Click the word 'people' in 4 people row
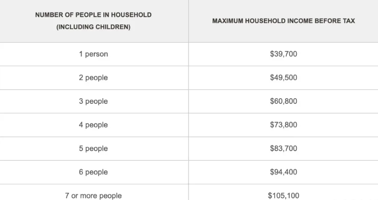Screen dimensions: 378x200 click(x=97, y=125)
